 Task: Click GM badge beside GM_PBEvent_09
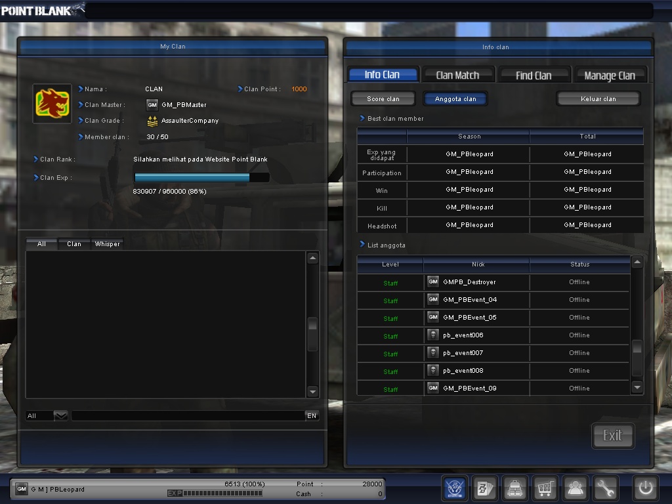[x=433, y=388]
